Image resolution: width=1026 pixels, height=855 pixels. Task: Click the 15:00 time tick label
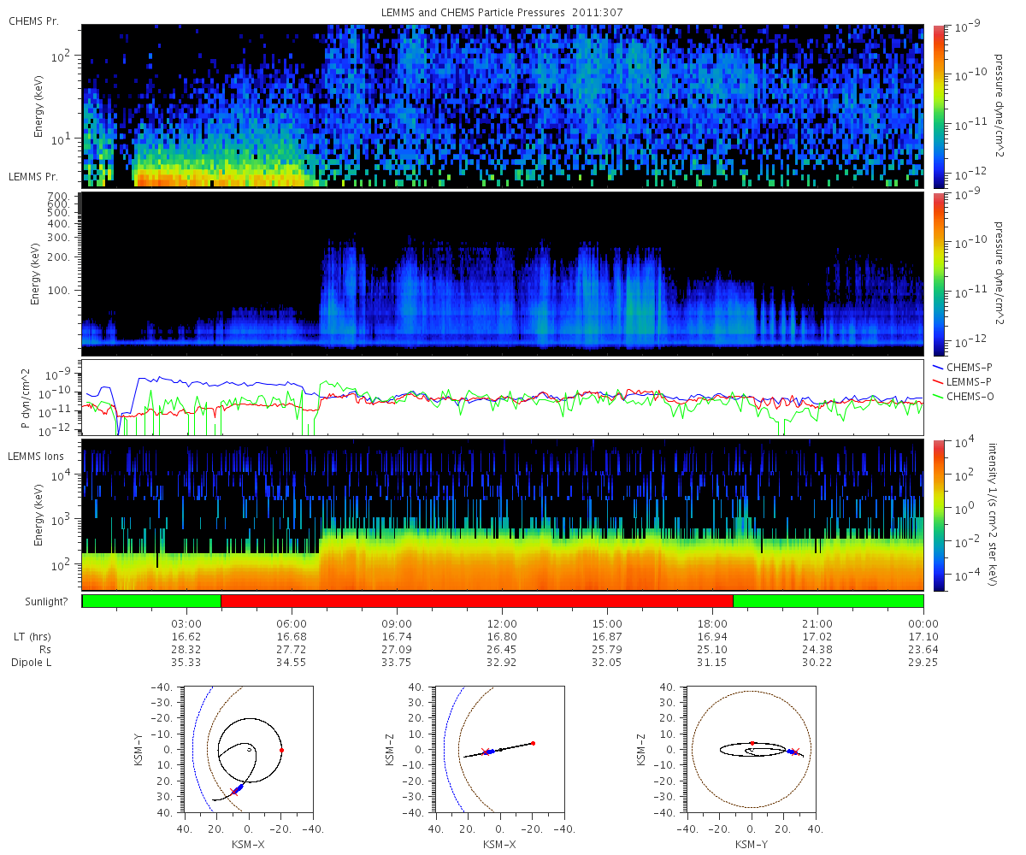click(x=607, y=624)
